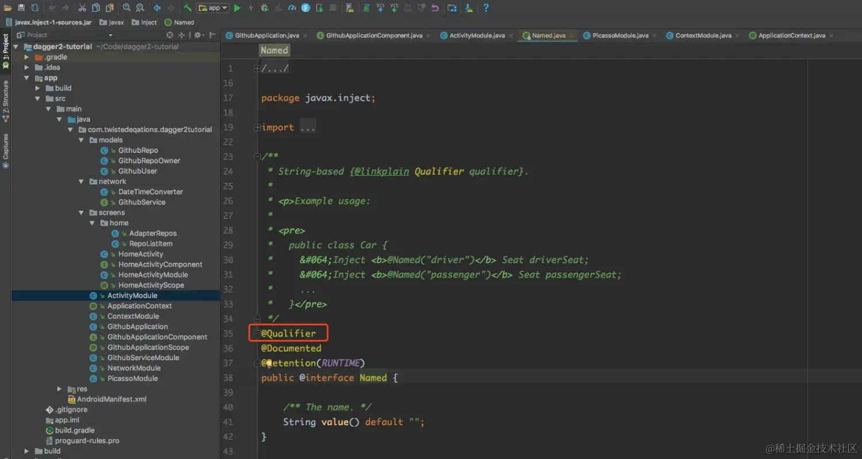This screenshot has height=459, width=862.
Task: Click the Copy toolbar icon
Action: 96,8
